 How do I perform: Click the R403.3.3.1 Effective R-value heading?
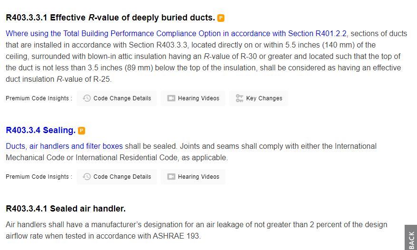[110, 18]
